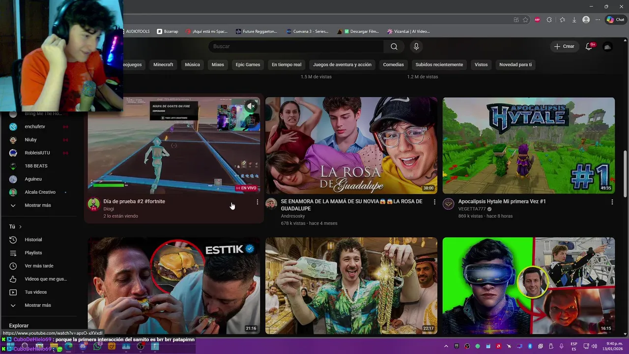Open Discord from the taskbar
629x354 pixels.
point(83,346)
